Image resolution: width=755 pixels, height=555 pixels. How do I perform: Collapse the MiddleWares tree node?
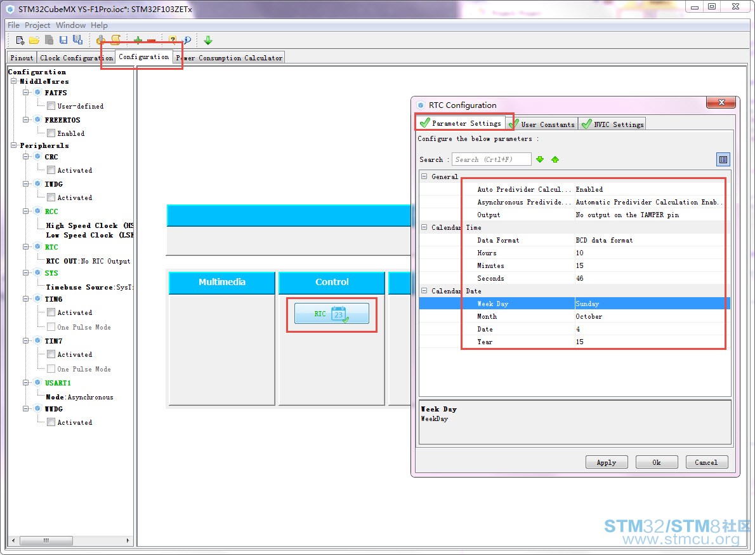click(x=14, y=81)
